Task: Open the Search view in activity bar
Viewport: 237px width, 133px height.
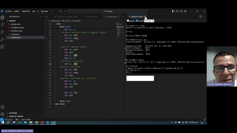Action: [3, 25]
